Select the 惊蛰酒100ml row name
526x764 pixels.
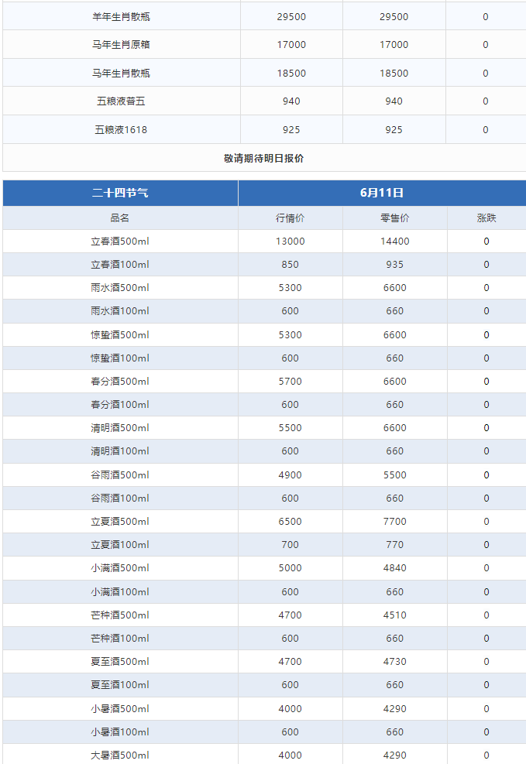coord(120,358)
